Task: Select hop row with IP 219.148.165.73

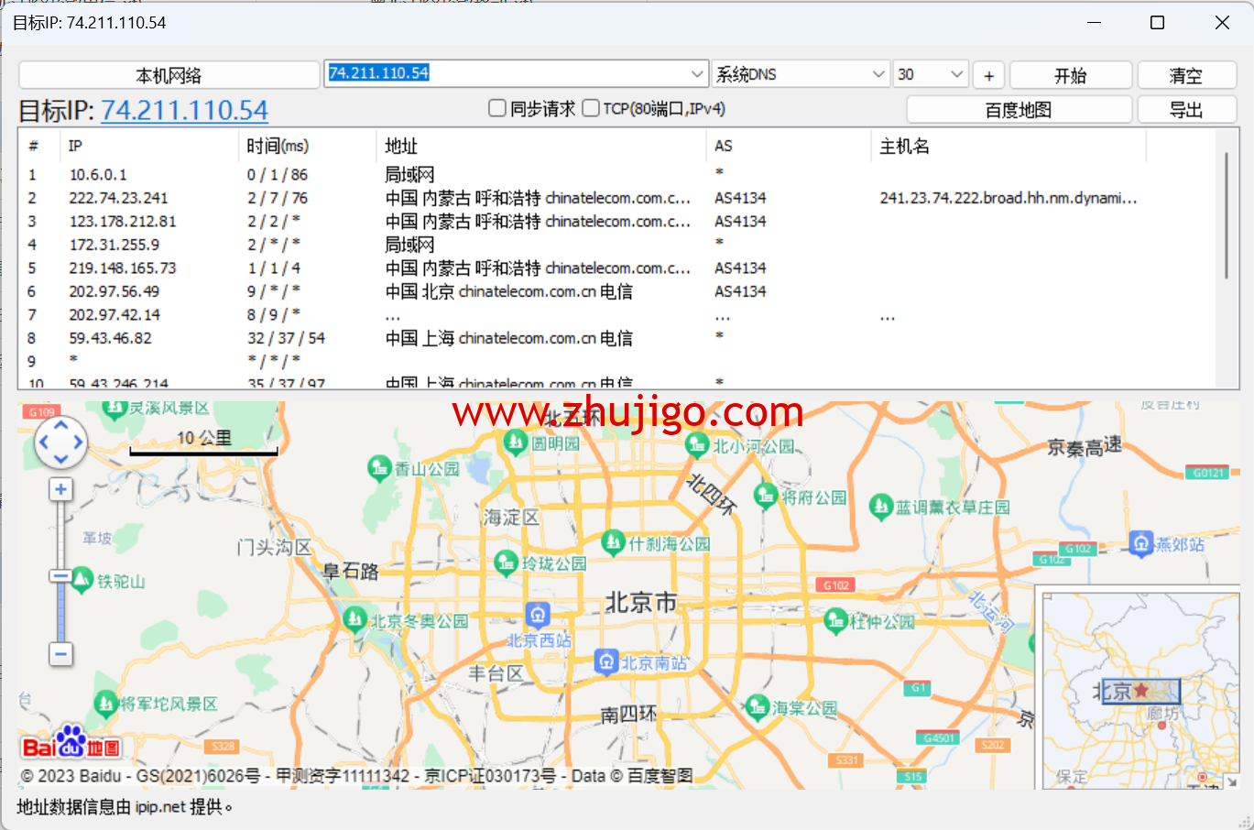Action: pyautogui.click(x=616, y=268)
